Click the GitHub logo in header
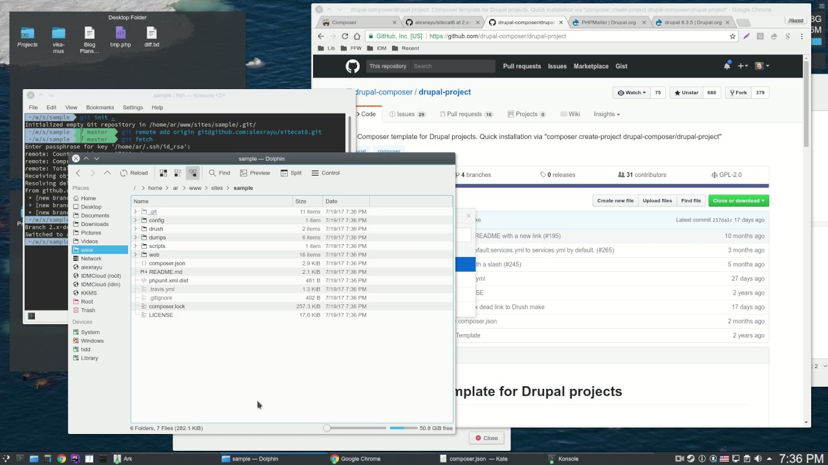This screenshot has height=465, width=828. click(x=352, y=66)
